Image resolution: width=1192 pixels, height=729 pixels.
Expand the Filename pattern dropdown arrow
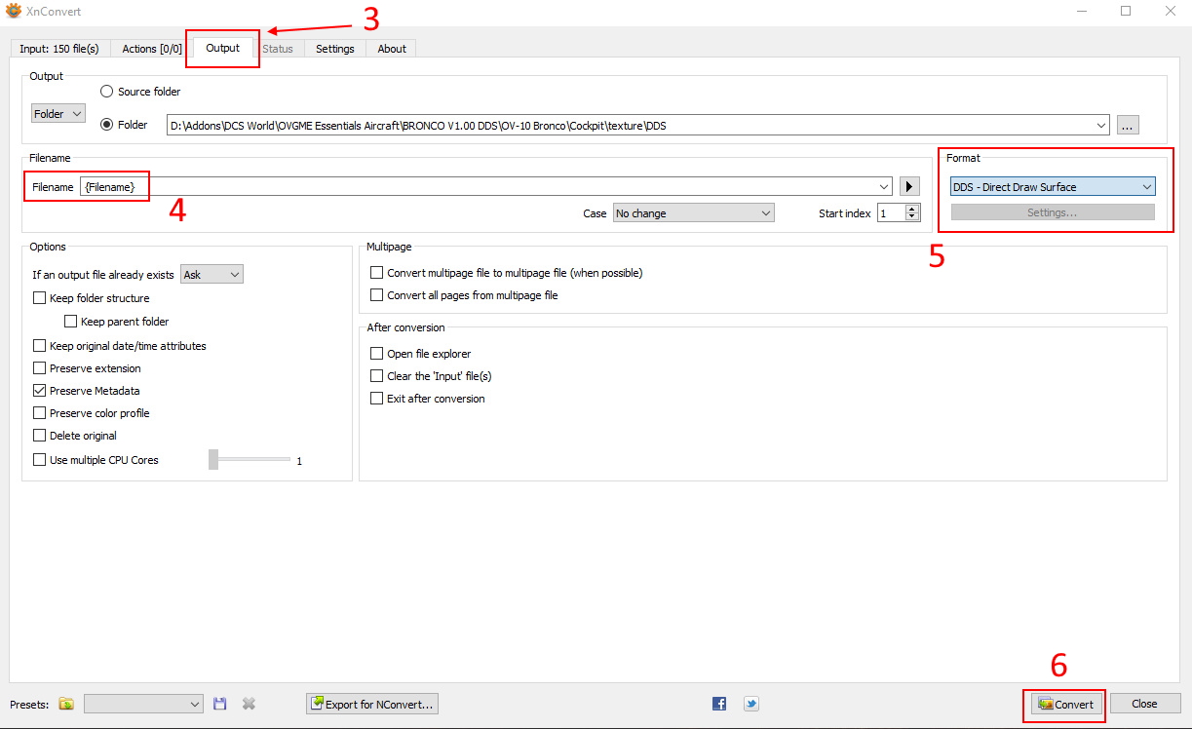click(884, 186)
